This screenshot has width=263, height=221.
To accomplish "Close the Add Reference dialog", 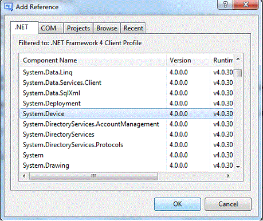I will click(246, 4).
